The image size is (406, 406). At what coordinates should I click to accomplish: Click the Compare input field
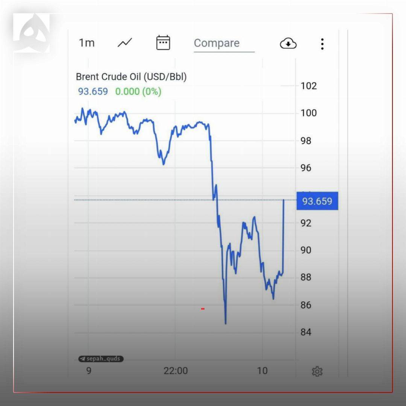point(224,43)
